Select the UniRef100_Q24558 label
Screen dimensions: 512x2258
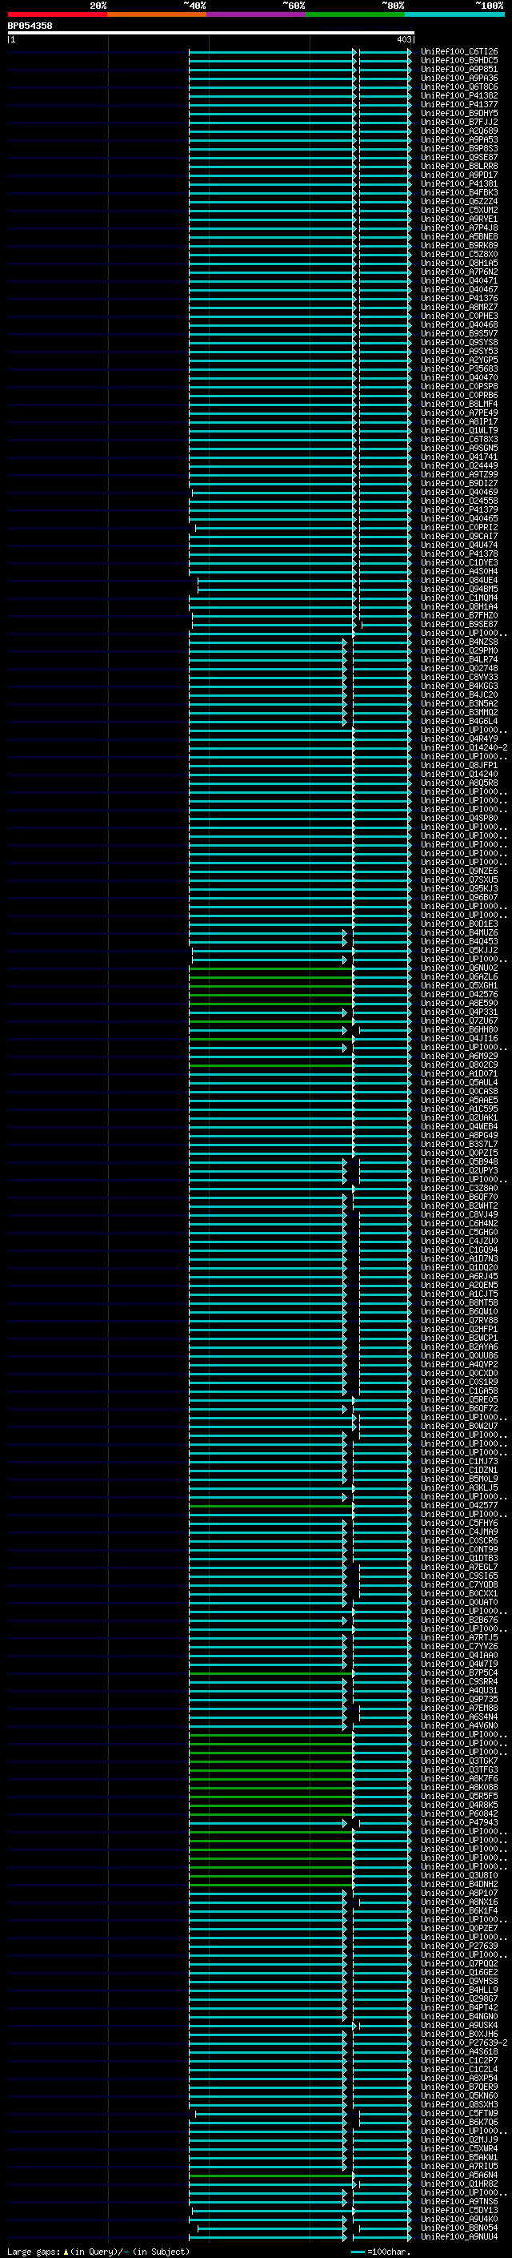(459, 501)
